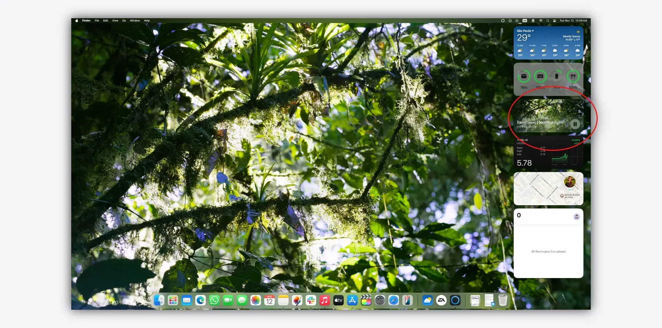
Task: Open the Music app in Dock
Action: tap(324, 300)
